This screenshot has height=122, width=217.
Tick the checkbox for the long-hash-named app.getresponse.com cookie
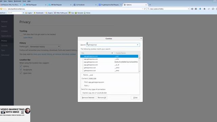83,62
